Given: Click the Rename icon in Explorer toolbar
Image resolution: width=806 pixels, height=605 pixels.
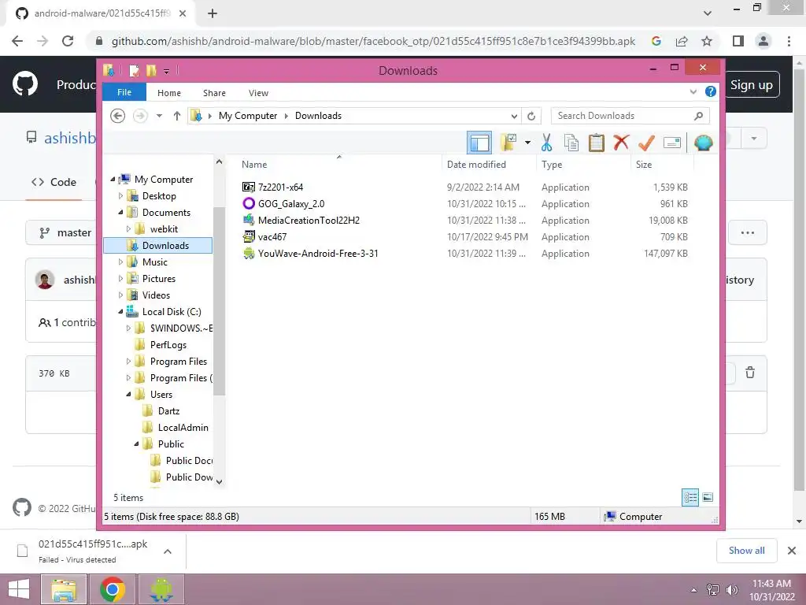Looking at the screenshot, I should coord(672,143).
